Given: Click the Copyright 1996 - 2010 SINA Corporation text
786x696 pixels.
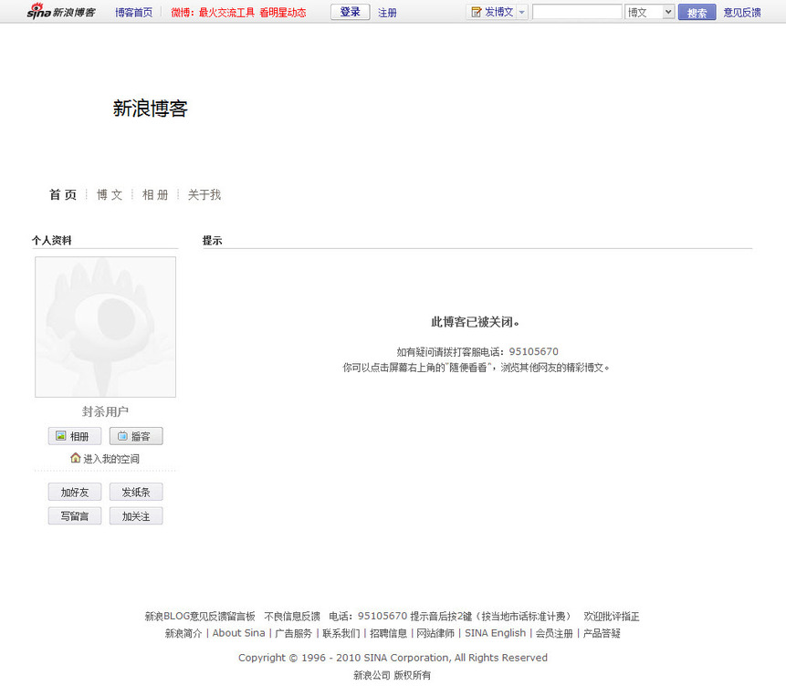Looking at the screenshot, I should 393,658.
